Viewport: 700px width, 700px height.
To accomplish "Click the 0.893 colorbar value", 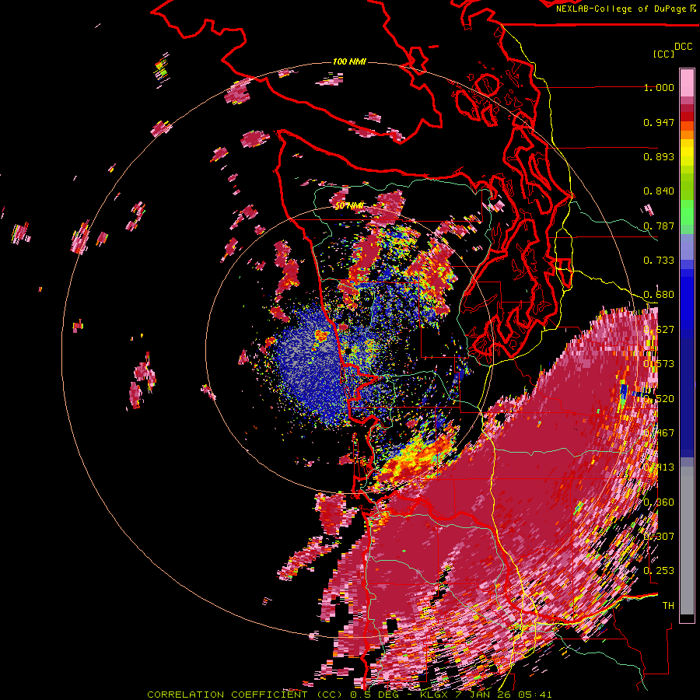I will 659,156.
